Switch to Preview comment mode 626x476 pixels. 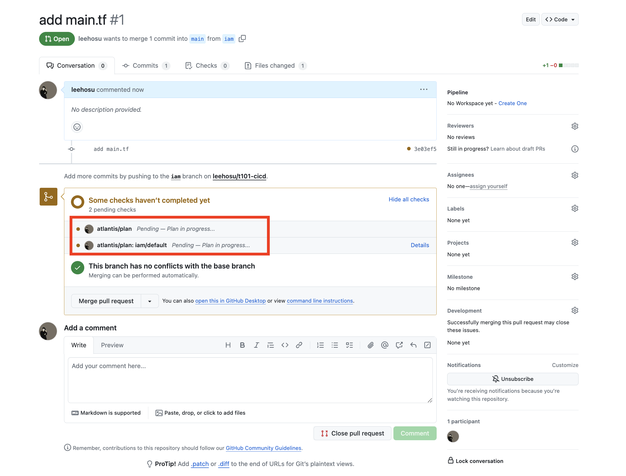pyautogui.click(x=112, y=345)
